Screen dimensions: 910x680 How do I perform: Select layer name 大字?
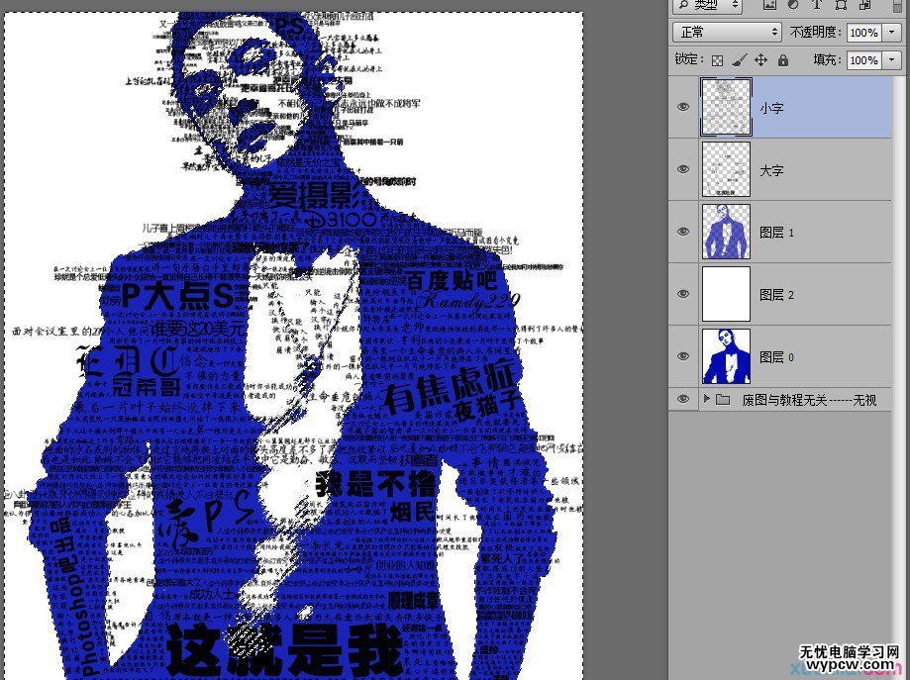click(771, 170)
